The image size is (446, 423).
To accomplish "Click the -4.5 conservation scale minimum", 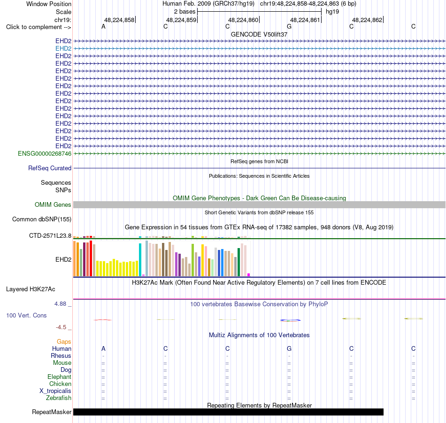I will pyautogui.click(x=61, y=327).
